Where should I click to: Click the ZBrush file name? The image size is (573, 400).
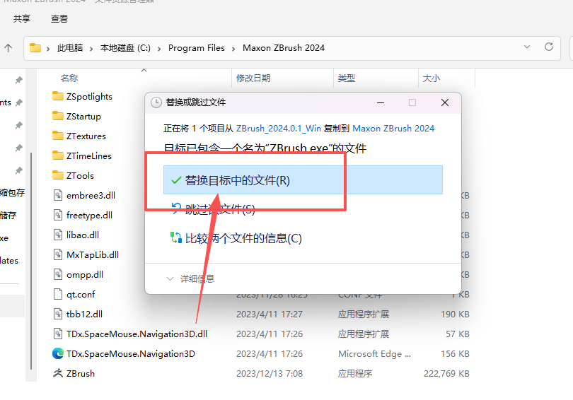(x=81, y=373)
